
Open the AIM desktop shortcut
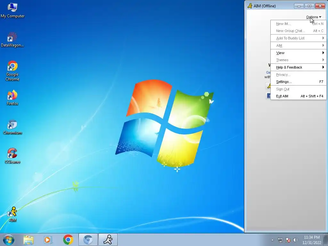coord(12,214)
